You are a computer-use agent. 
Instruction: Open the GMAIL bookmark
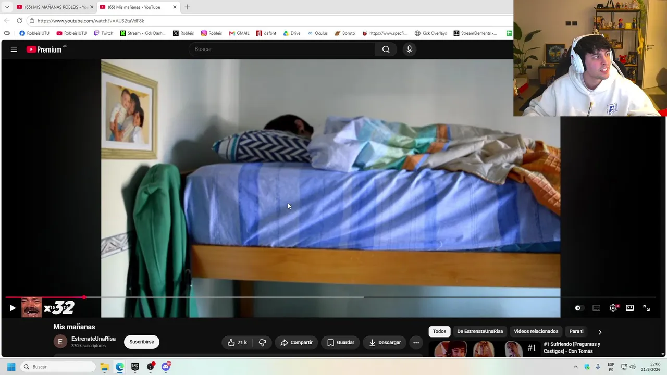[x=239, y=33]
